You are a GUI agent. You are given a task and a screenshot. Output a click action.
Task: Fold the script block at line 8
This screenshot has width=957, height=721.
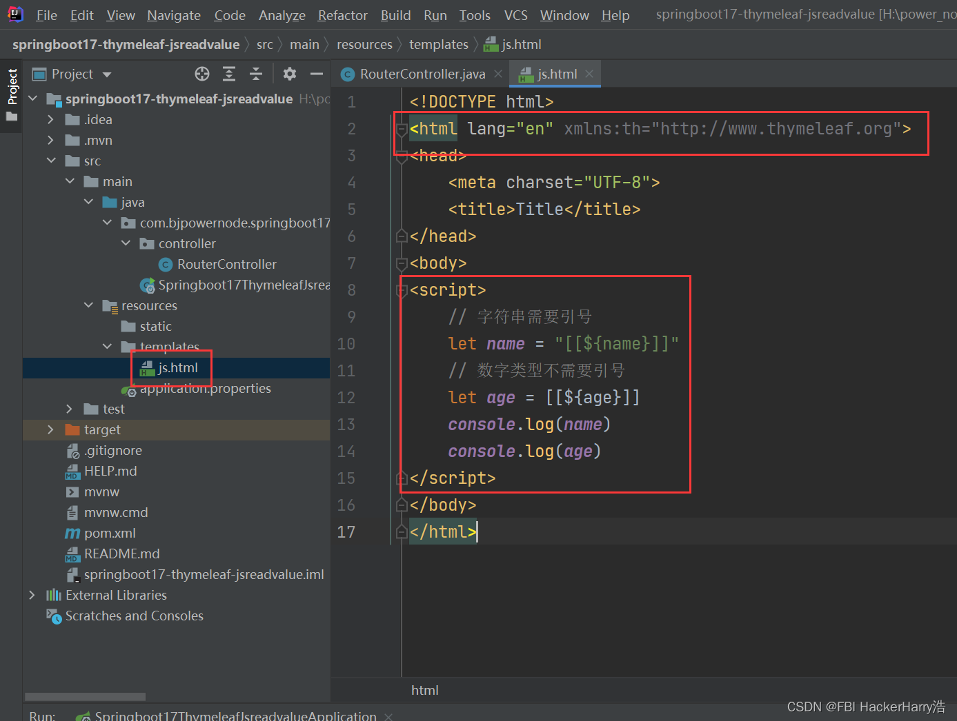tap(402, 290)
